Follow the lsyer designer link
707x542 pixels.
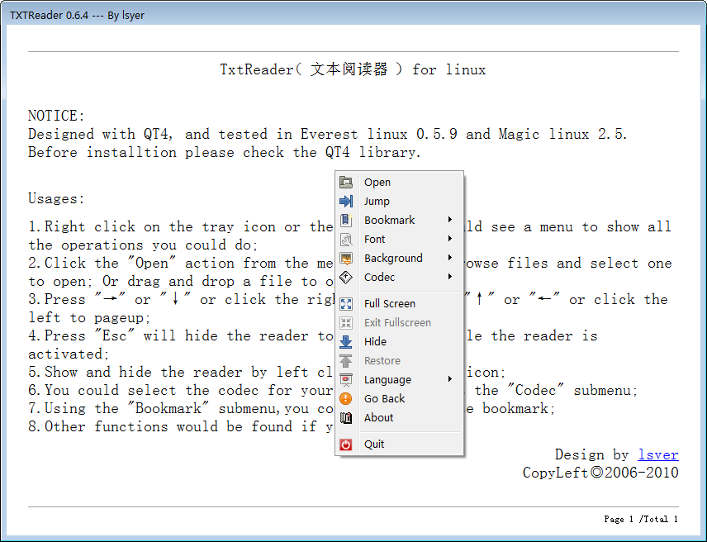[x=657, y=454]
